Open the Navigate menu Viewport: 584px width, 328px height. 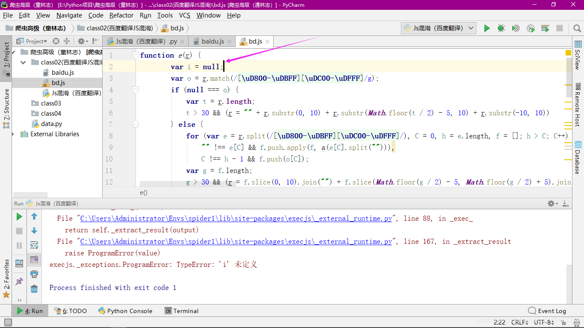[69, 15]
